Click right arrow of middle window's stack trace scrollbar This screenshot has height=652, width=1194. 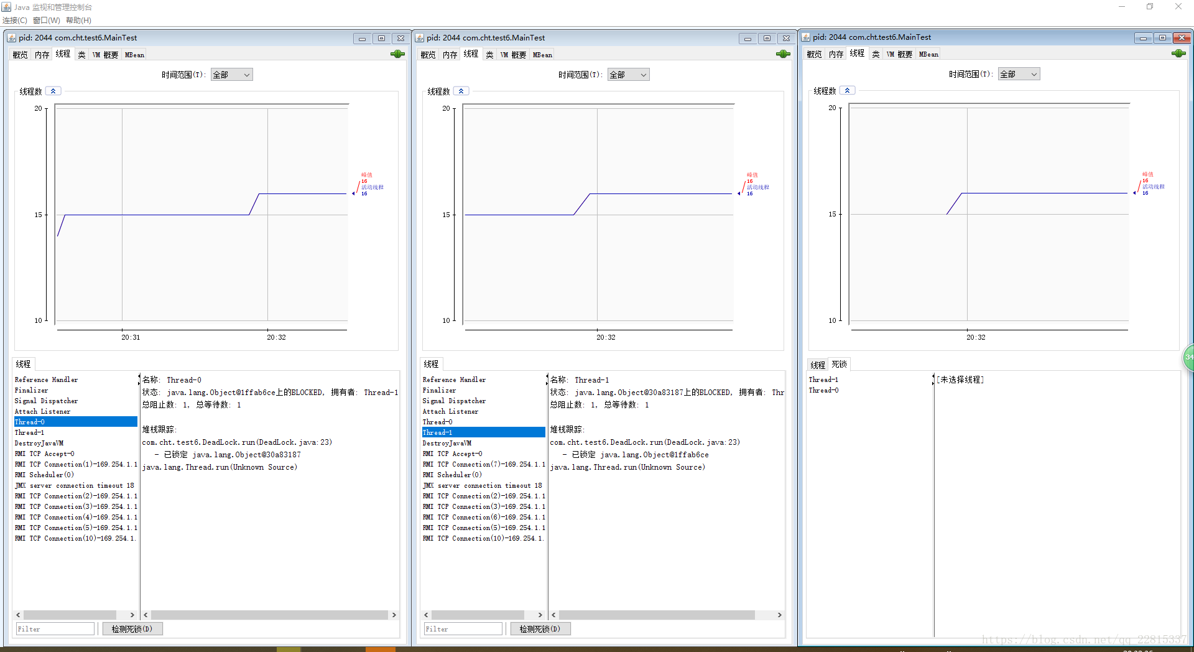[779, 615]
